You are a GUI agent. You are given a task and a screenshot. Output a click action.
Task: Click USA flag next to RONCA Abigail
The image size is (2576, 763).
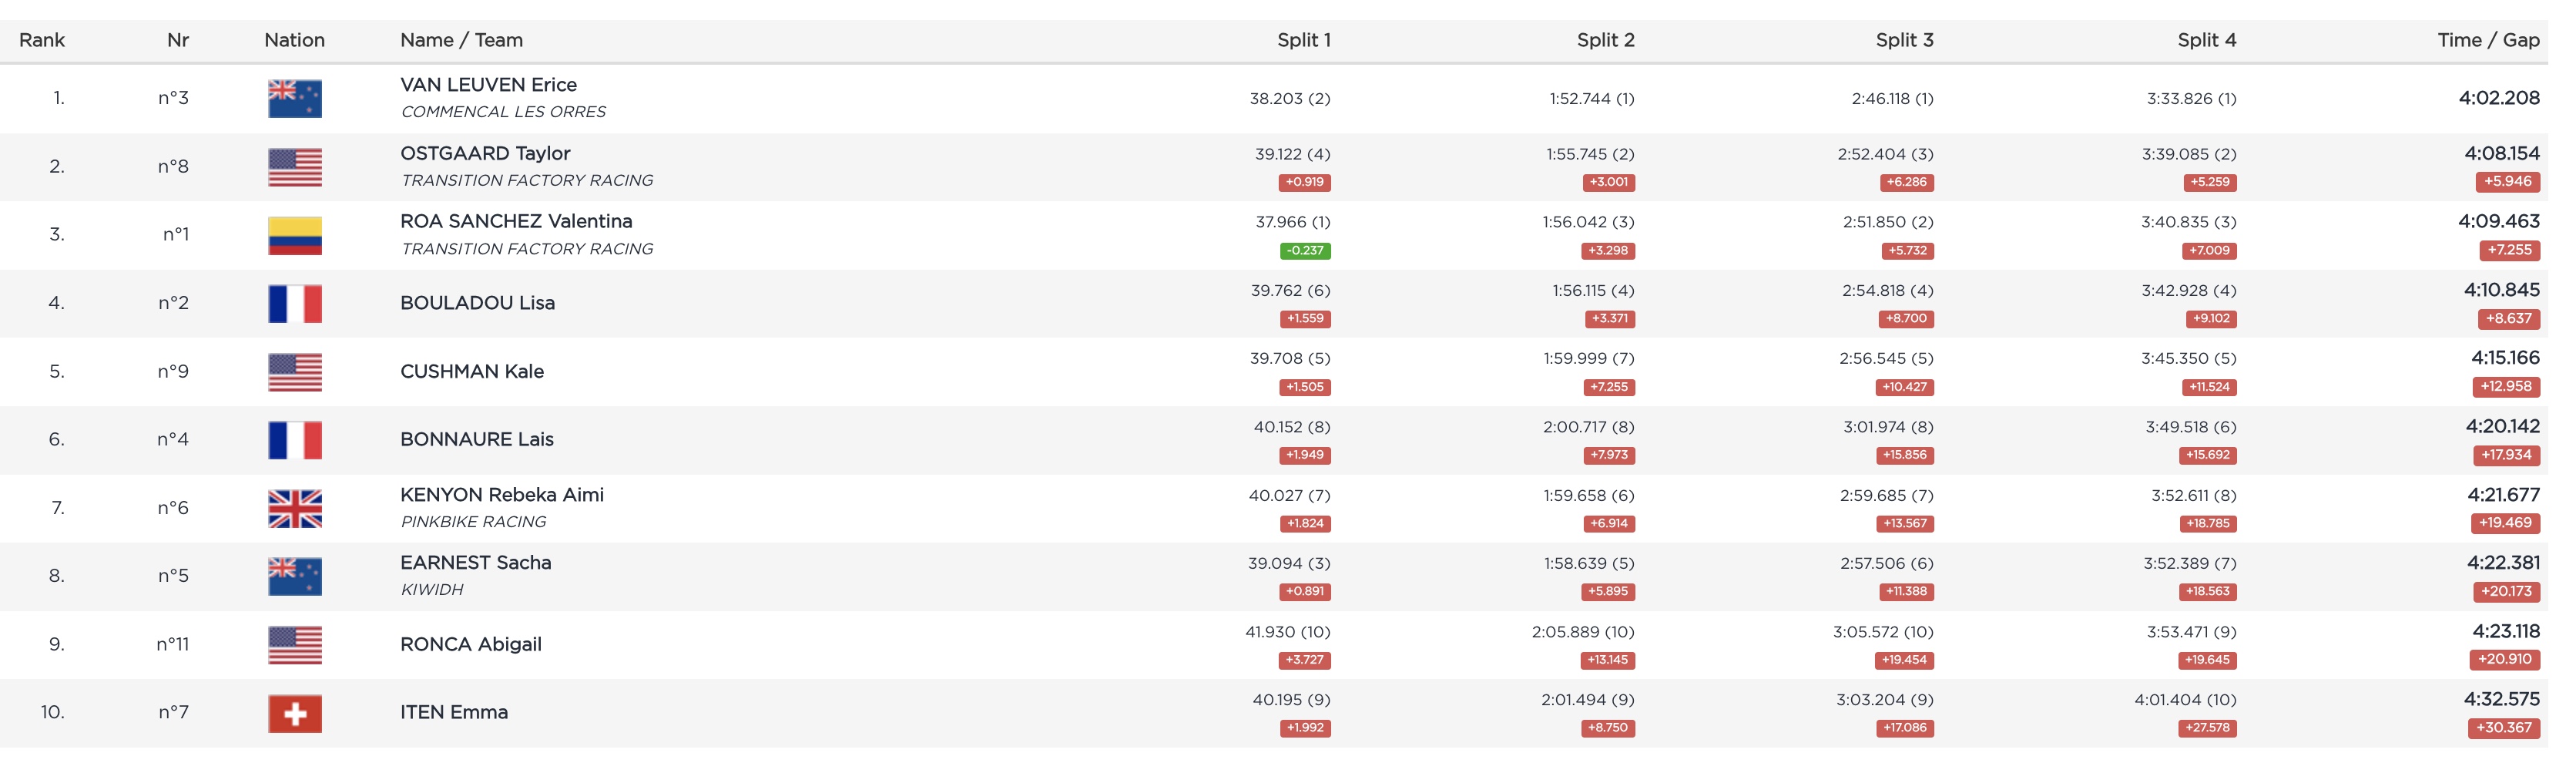[x=294, y=645]
